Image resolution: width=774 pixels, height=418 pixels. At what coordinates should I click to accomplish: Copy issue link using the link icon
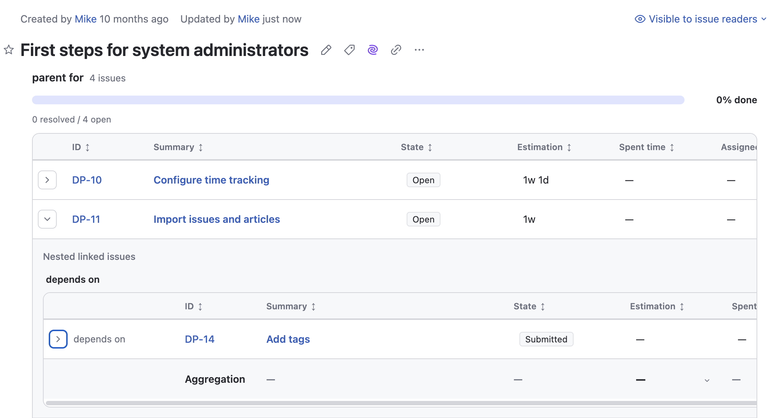(x=396, y=50)
